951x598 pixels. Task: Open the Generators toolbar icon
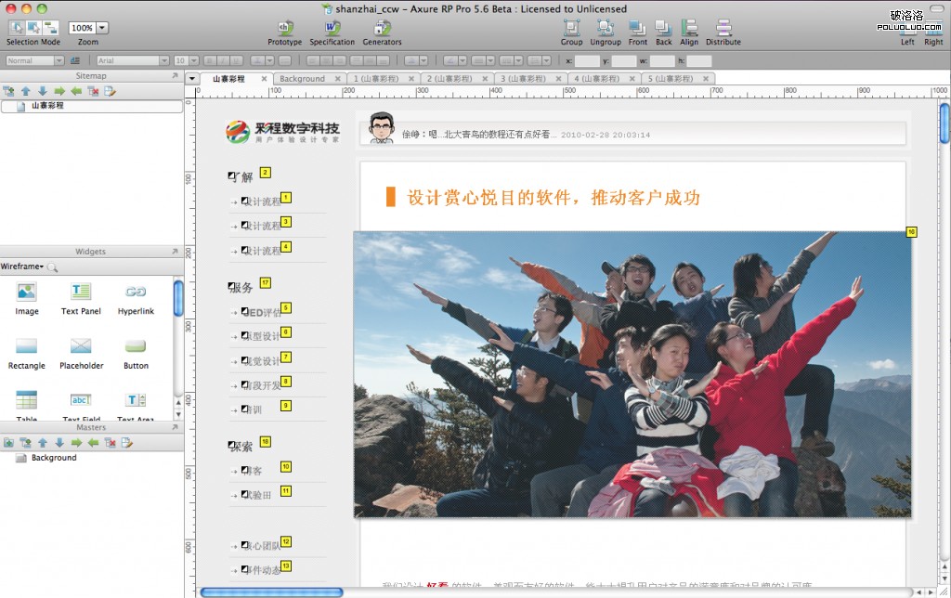[x=382, y=28]
